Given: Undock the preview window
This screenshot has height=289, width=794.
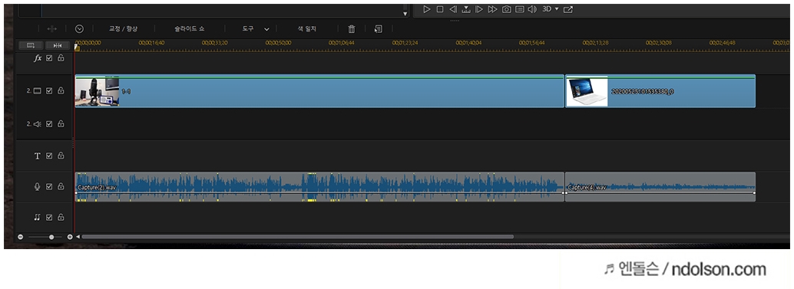Looking at the screenshot, I should click(x=568, y=9).
